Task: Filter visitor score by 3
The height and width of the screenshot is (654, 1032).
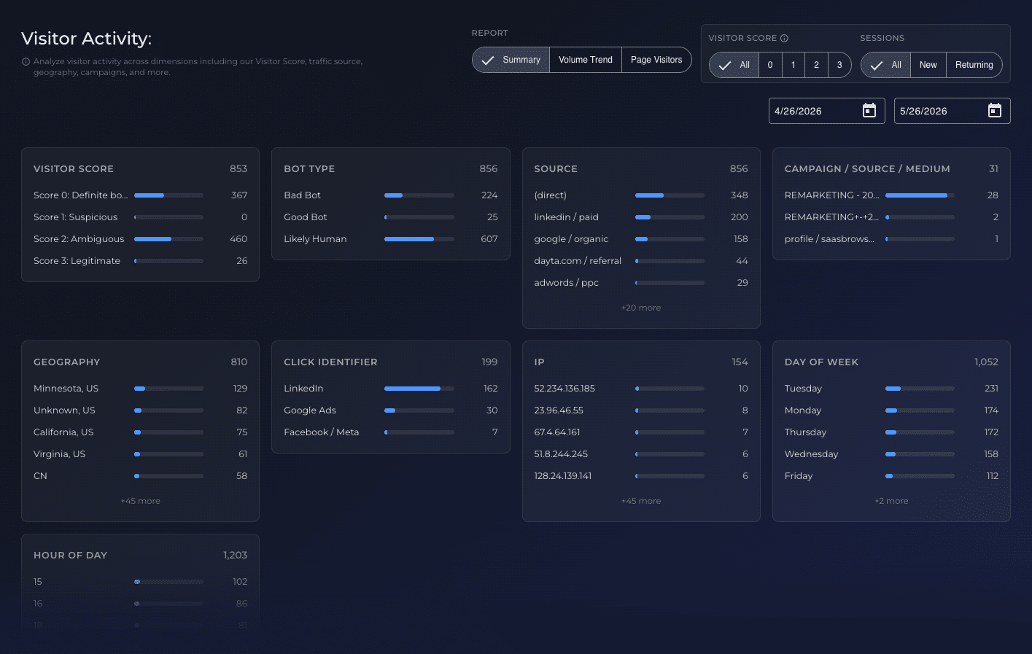Action: point(839,65)
